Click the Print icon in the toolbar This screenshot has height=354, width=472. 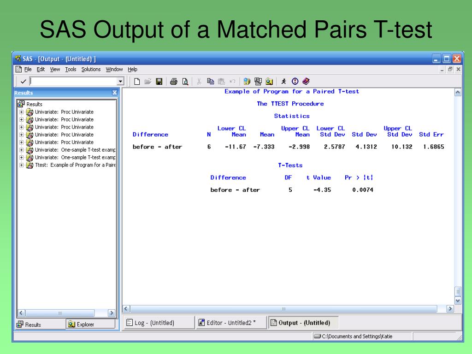pos(173,82)
